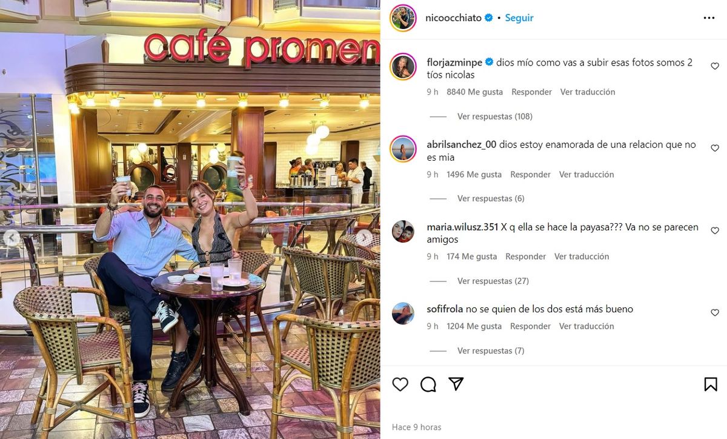Screen dimensions: 727x439
Task: Expand Ver respuestas (108)
Action: 495,116
